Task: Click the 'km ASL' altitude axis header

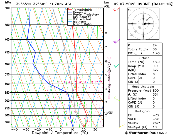Action: pos(107,4)
